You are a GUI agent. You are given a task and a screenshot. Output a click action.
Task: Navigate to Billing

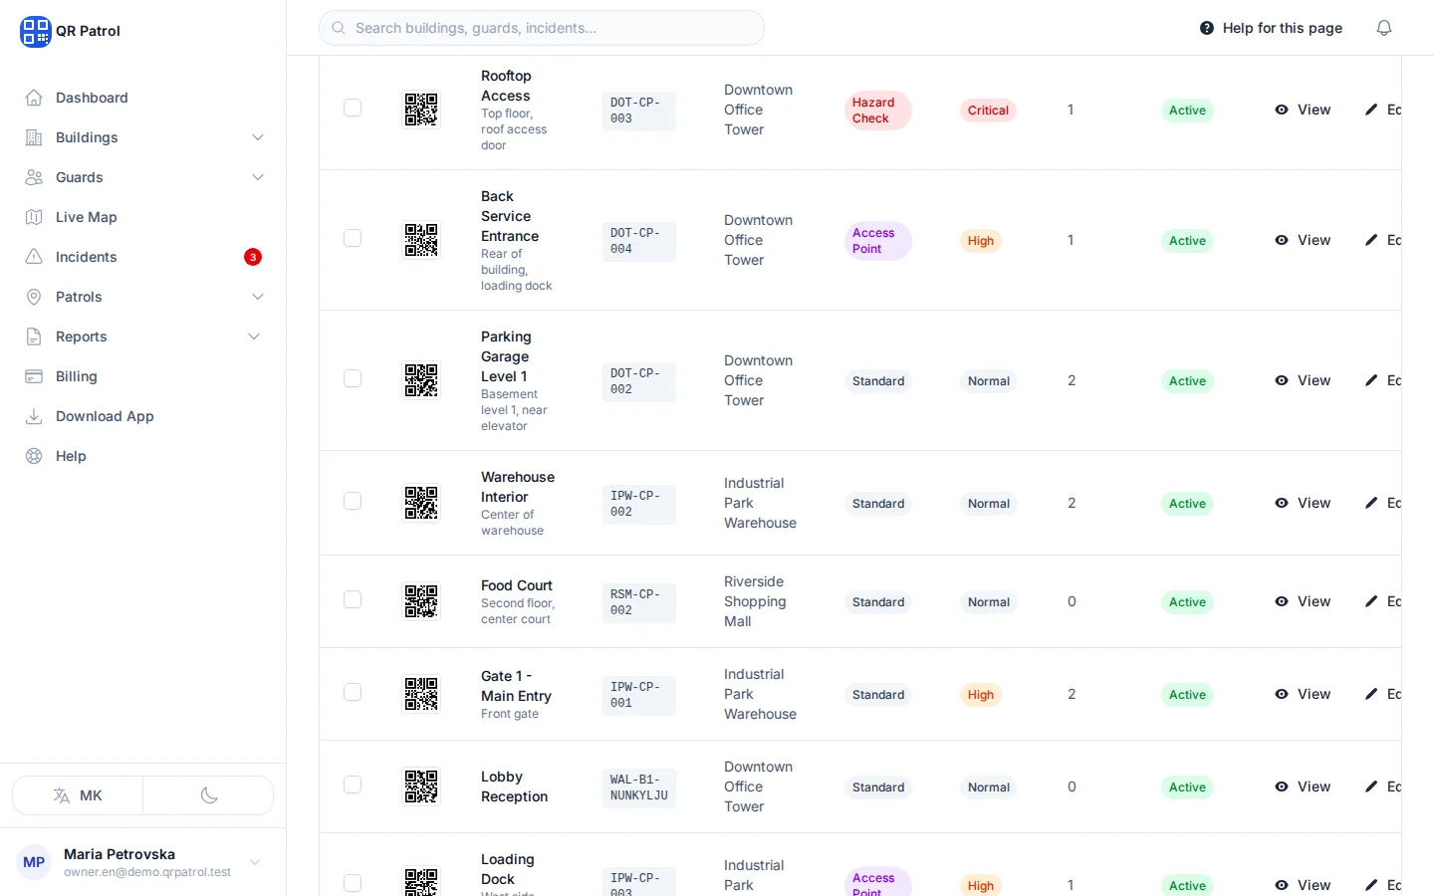point(143,376)
